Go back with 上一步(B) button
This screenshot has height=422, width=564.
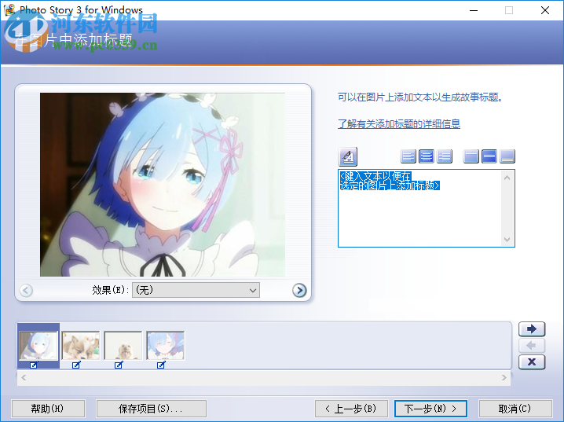(x=351, y=409)
